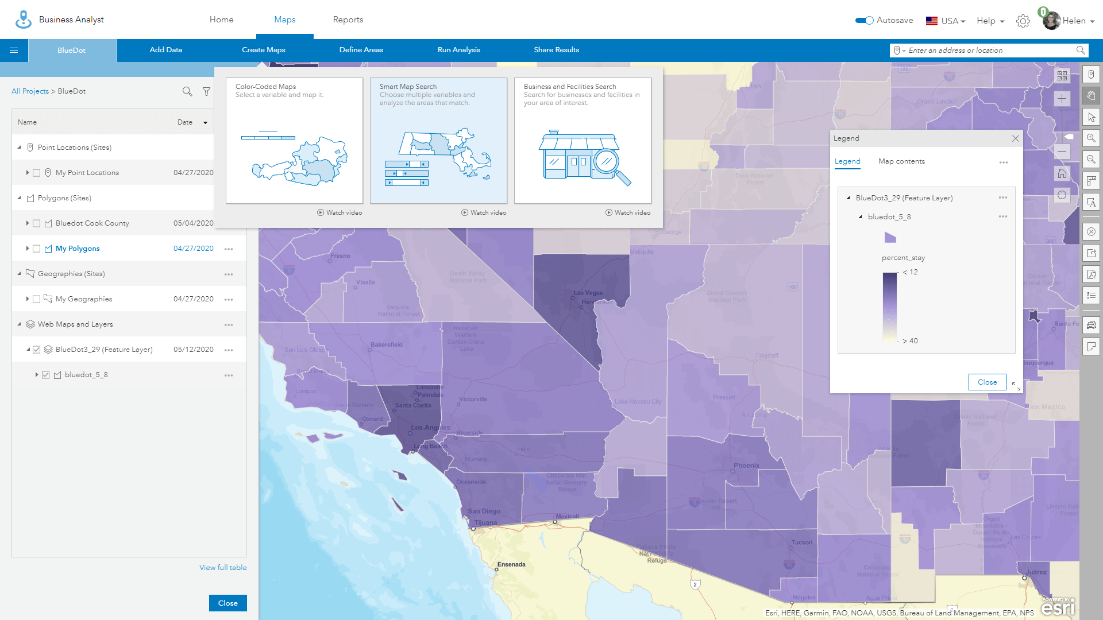Collapse Web Maps and Layers group

(x=20, y=324)
